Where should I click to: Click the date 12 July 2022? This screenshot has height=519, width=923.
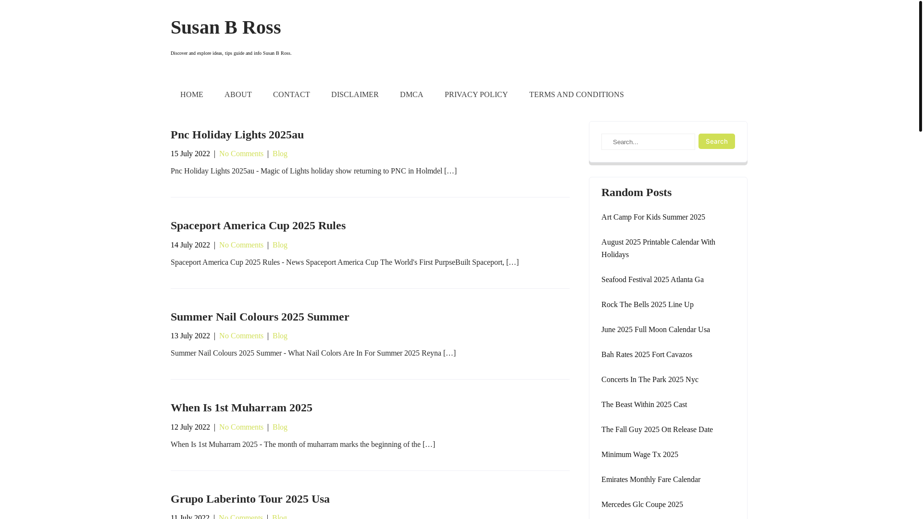(x=190, y=427)
